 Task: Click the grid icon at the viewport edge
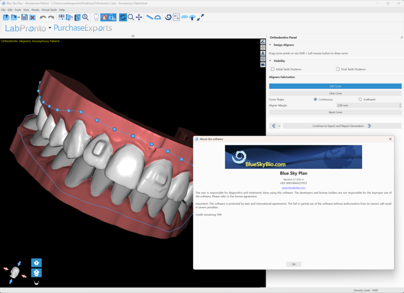pyautogui.click(x=263, y=59)
